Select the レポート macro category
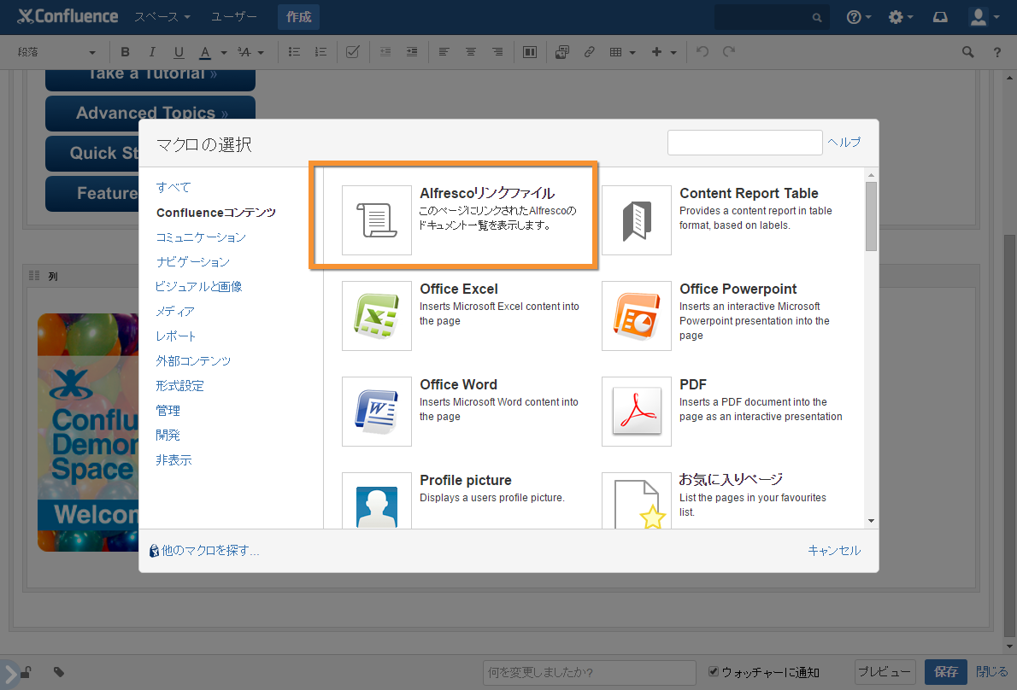 [x=176, y=336]
